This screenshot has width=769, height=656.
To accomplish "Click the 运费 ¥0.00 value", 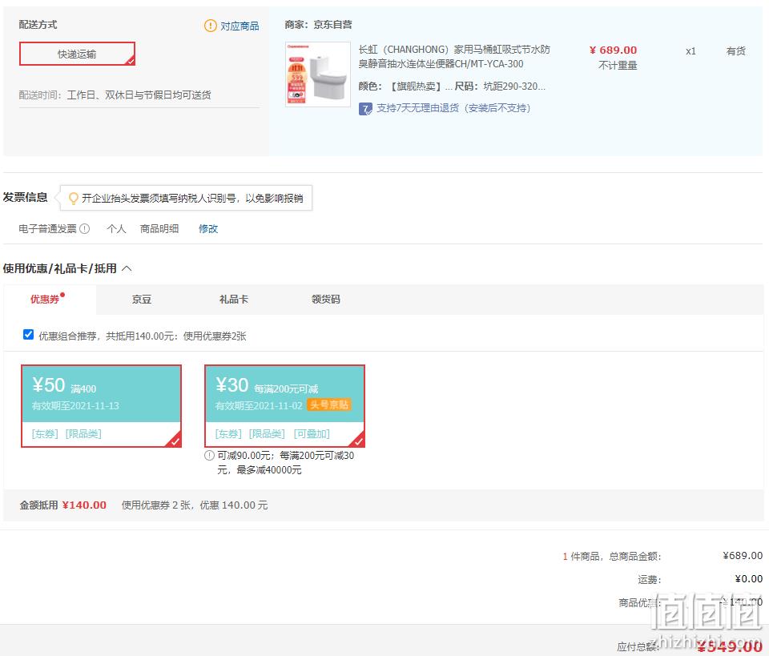I will coord(748,578).
